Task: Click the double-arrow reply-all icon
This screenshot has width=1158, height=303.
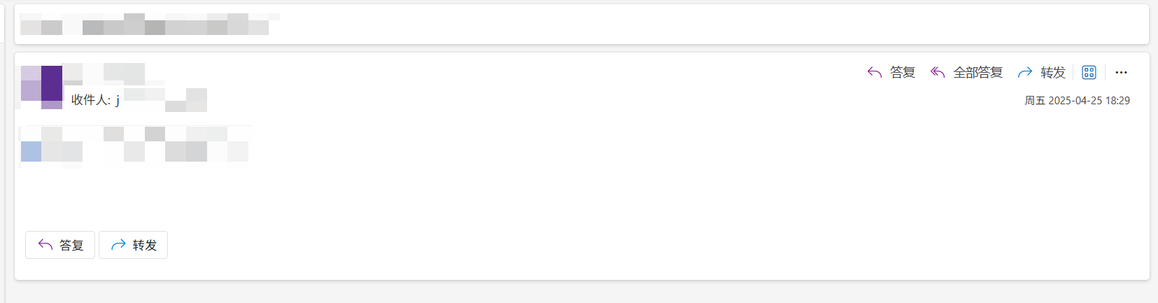Action: (x=938, y=72)
